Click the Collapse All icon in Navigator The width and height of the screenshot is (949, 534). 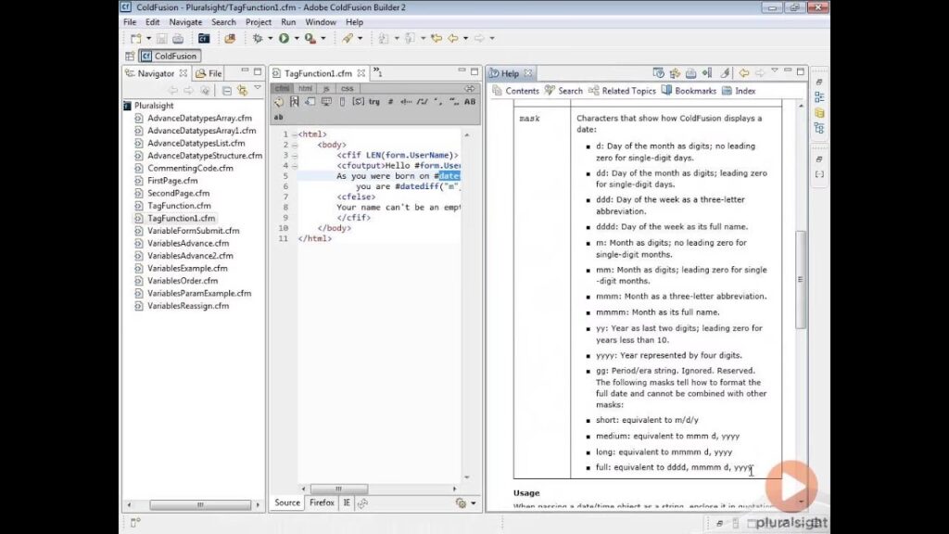pyautogui.click(x=226, y=91)
